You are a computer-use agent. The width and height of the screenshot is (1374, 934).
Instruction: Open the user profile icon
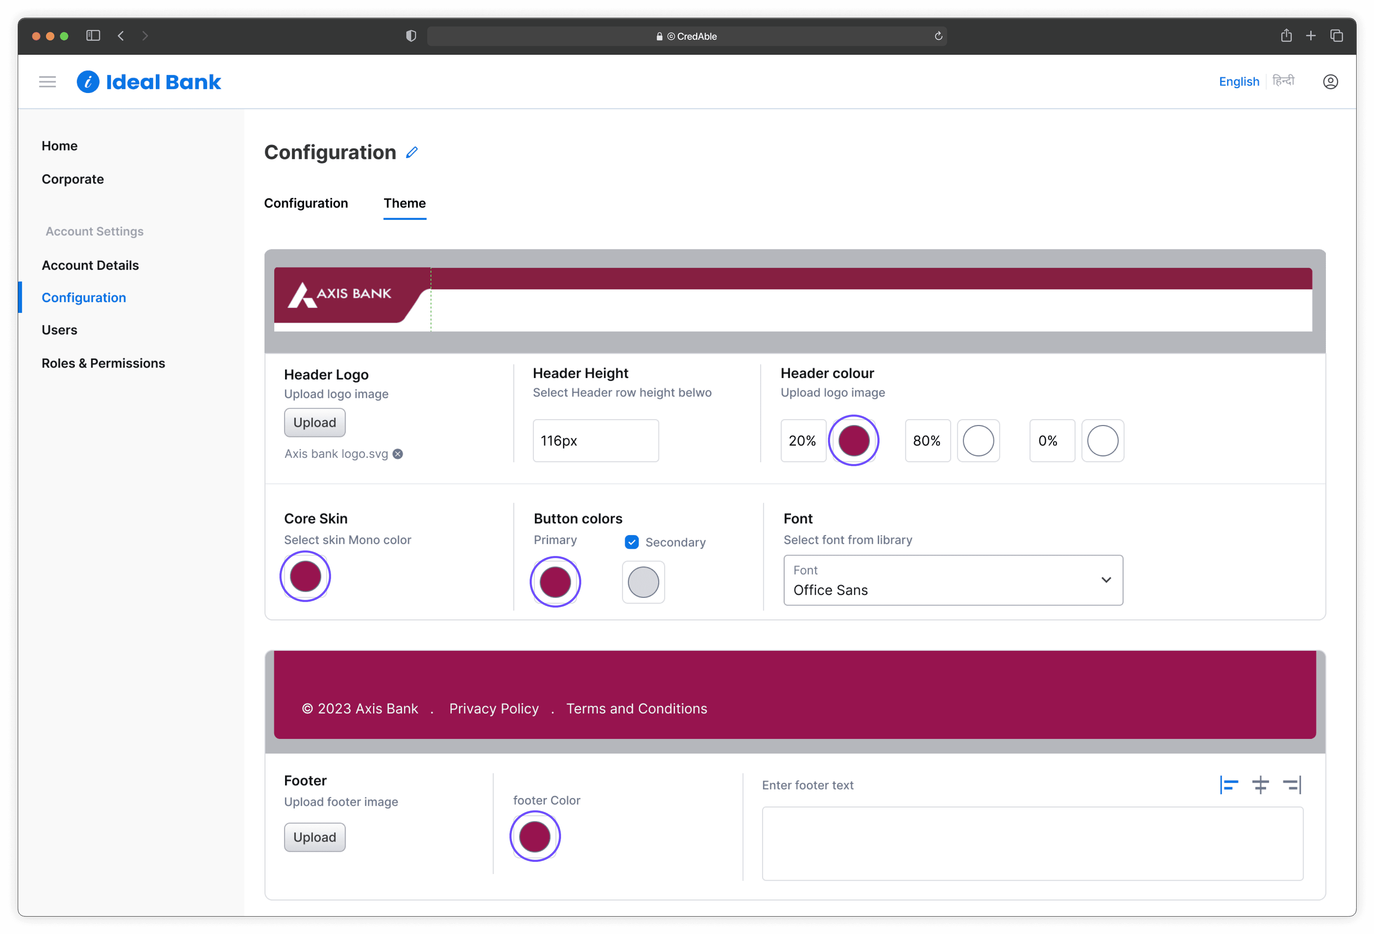pyautogui.click(x=1330, y=82)
